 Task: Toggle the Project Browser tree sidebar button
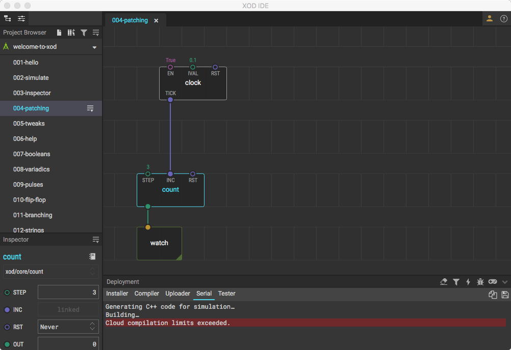8,18
